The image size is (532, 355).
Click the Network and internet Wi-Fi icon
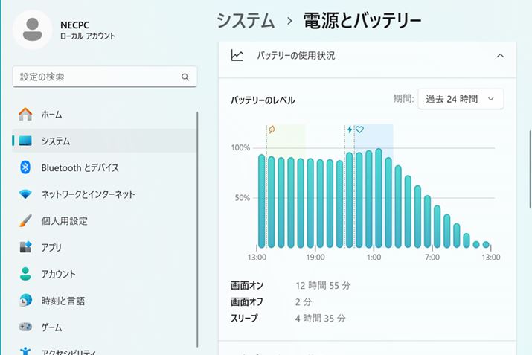25,194
